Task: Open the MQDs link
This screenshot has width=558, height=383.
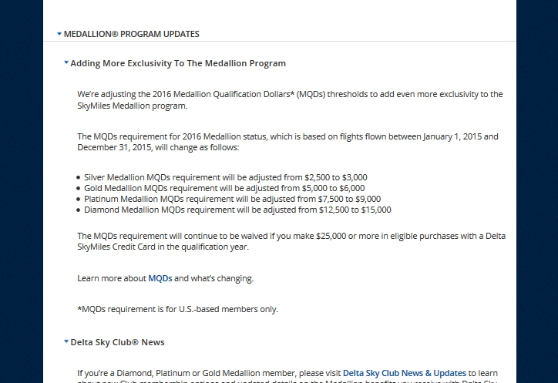Action: [x=160, y=278]
